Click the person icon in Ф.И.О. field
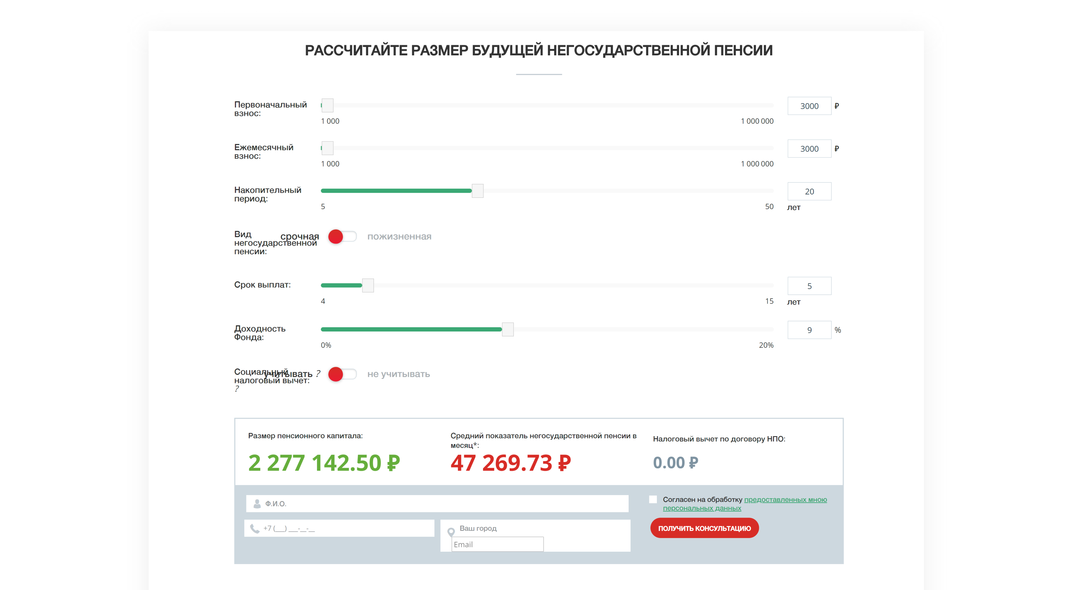Viewport: 1072px width, 590px height. [x=257, y=504]
